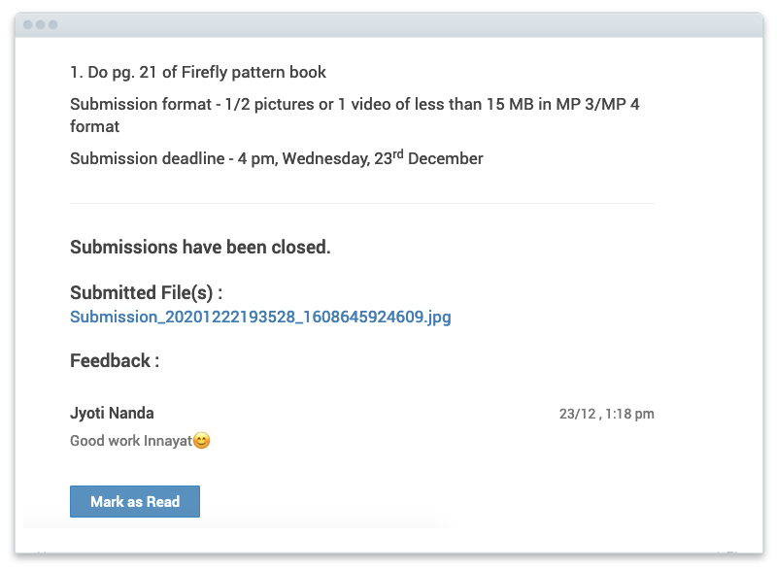The width and height of the screenshot is (777, 570).
Task: Click the Firefly pattern book task line
Action: click(198, 72)
